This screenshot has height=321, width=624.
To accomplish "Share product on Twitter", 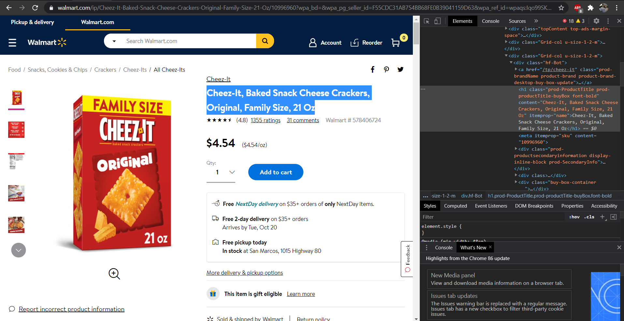I will point(400,69).
